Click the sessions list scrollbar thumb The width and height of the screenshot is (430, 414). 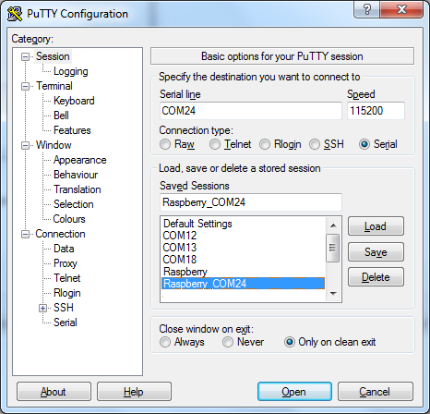(x=333, y=248)
